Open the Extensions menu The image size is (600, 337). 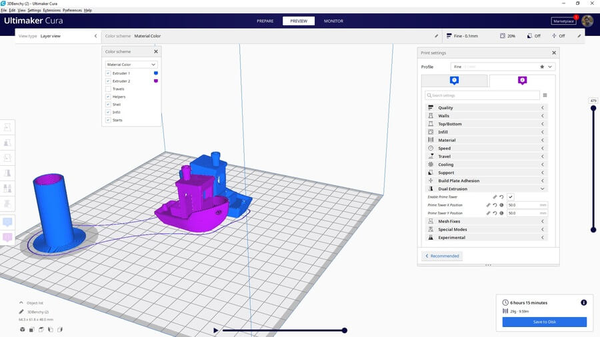point(51,11)
